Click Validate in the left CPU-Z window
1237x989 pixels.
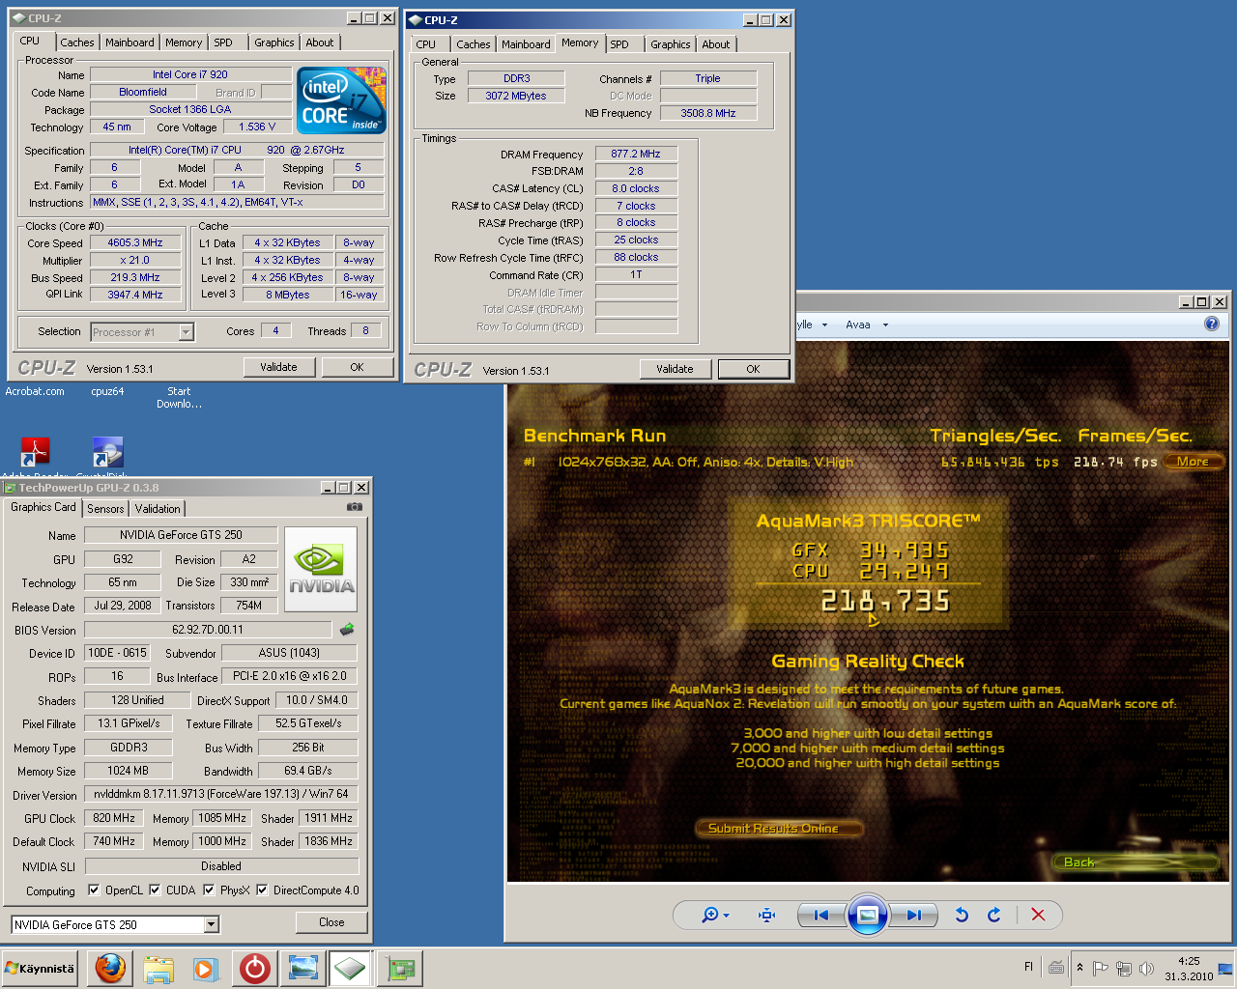coord(278,367)
